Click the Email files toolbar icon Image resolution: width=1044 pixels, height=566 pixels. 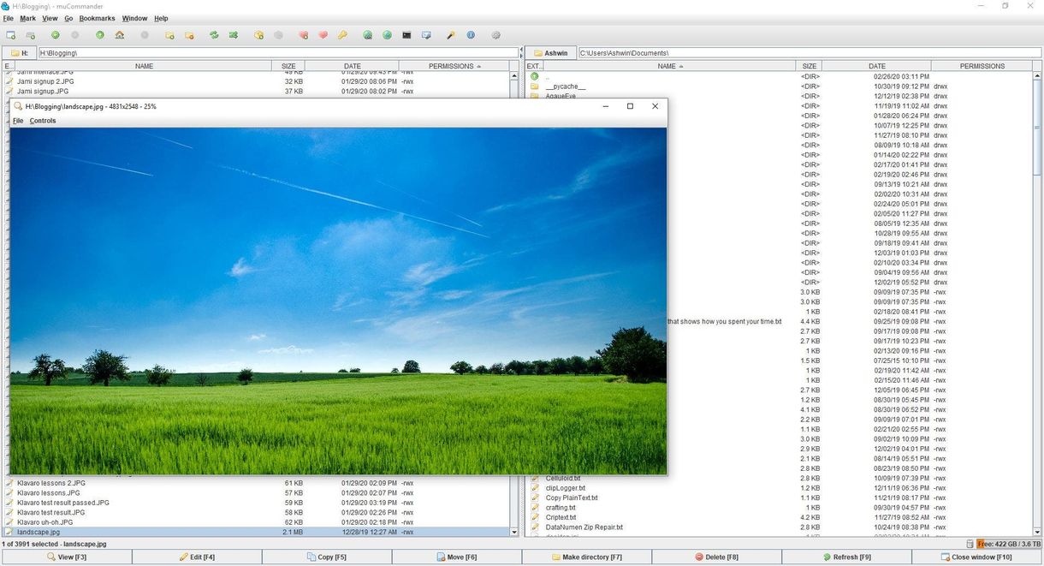coord(426,35)
